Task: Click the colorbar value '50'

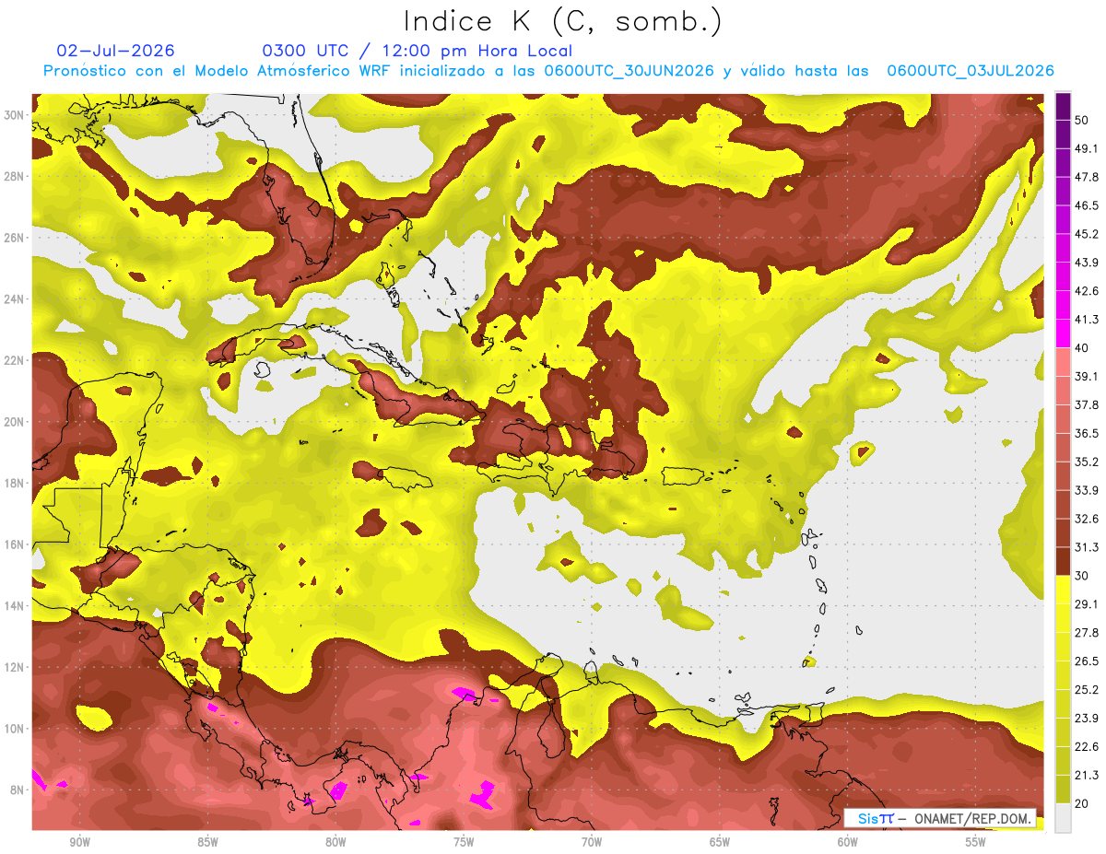Action: (x=1081, y=119)
